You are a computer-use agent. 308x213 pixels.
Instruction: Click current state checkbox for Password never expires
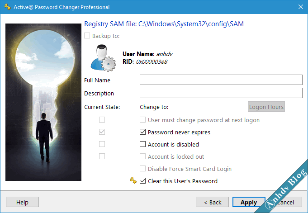(x=102, y=132)
